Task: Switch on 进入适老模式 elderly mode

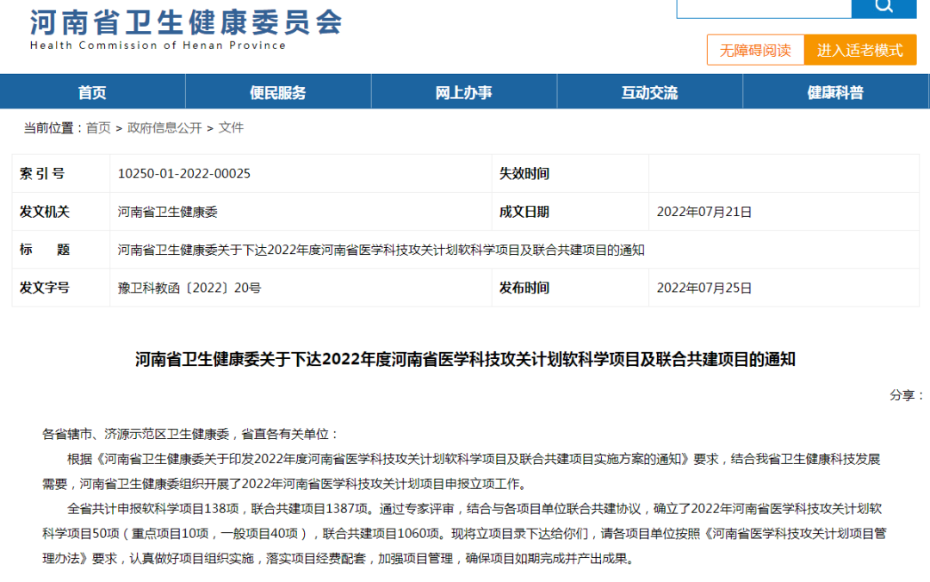Action: click(860, 50)
